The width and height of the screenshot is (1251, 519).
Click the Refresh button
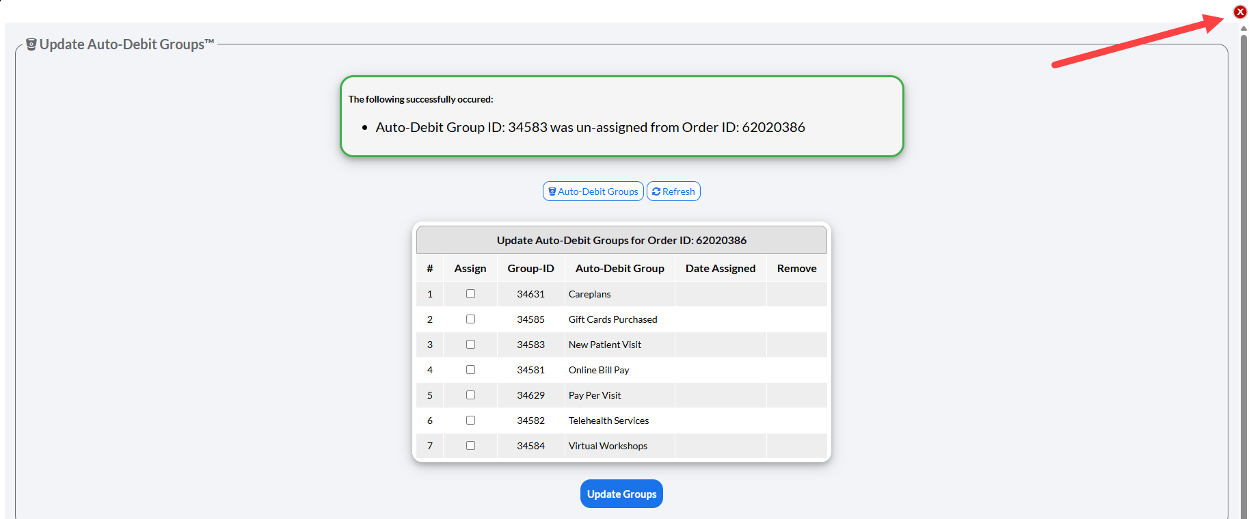click(673, 191)
